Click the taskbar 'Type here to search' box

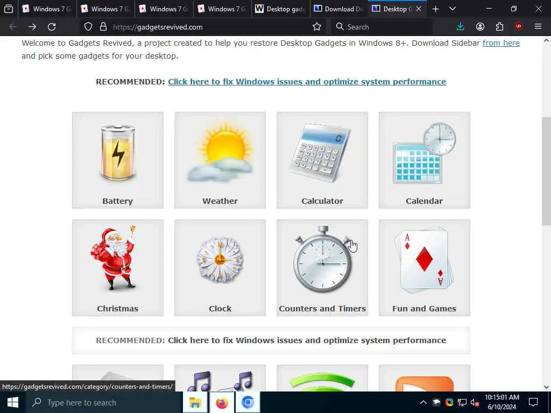pyautogui.click(x=104, y=402)
